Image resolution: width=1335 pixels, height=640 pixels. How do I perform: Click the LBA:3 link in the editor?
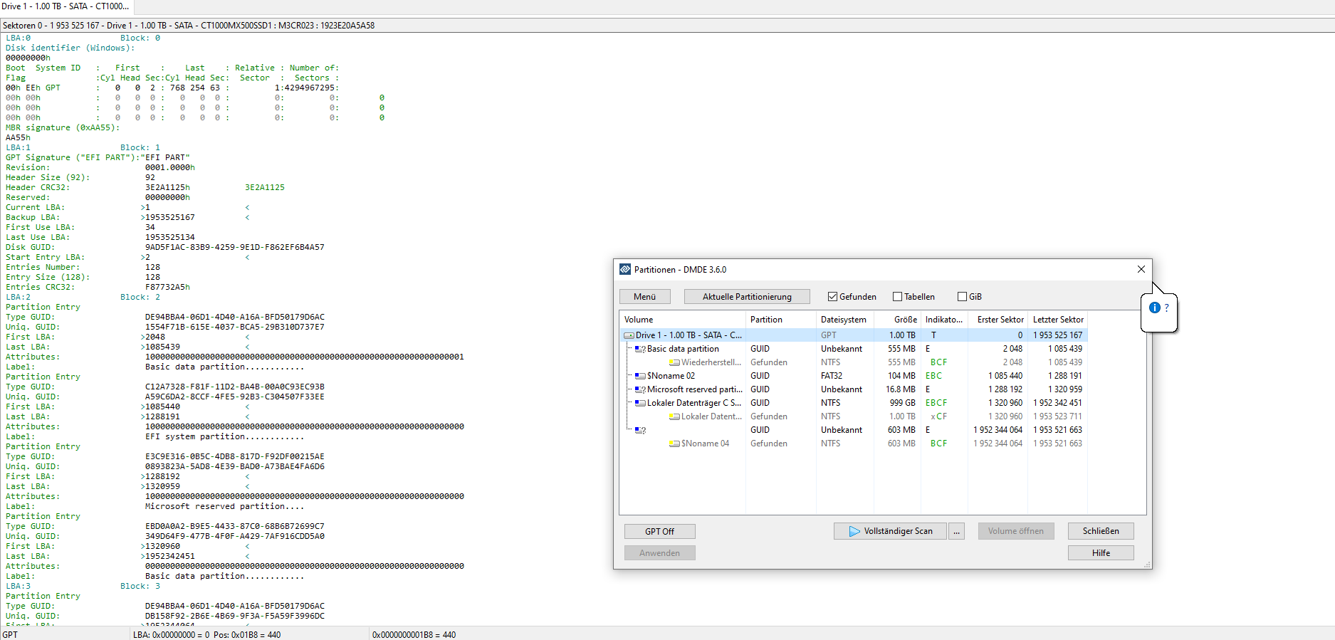[x=19, y=587]
